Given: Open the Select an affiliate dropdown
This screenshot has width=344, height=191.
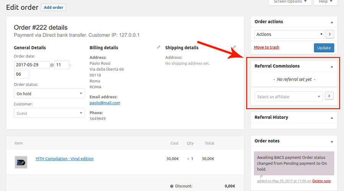Looking at the screenshot, I should pos(289,97).
